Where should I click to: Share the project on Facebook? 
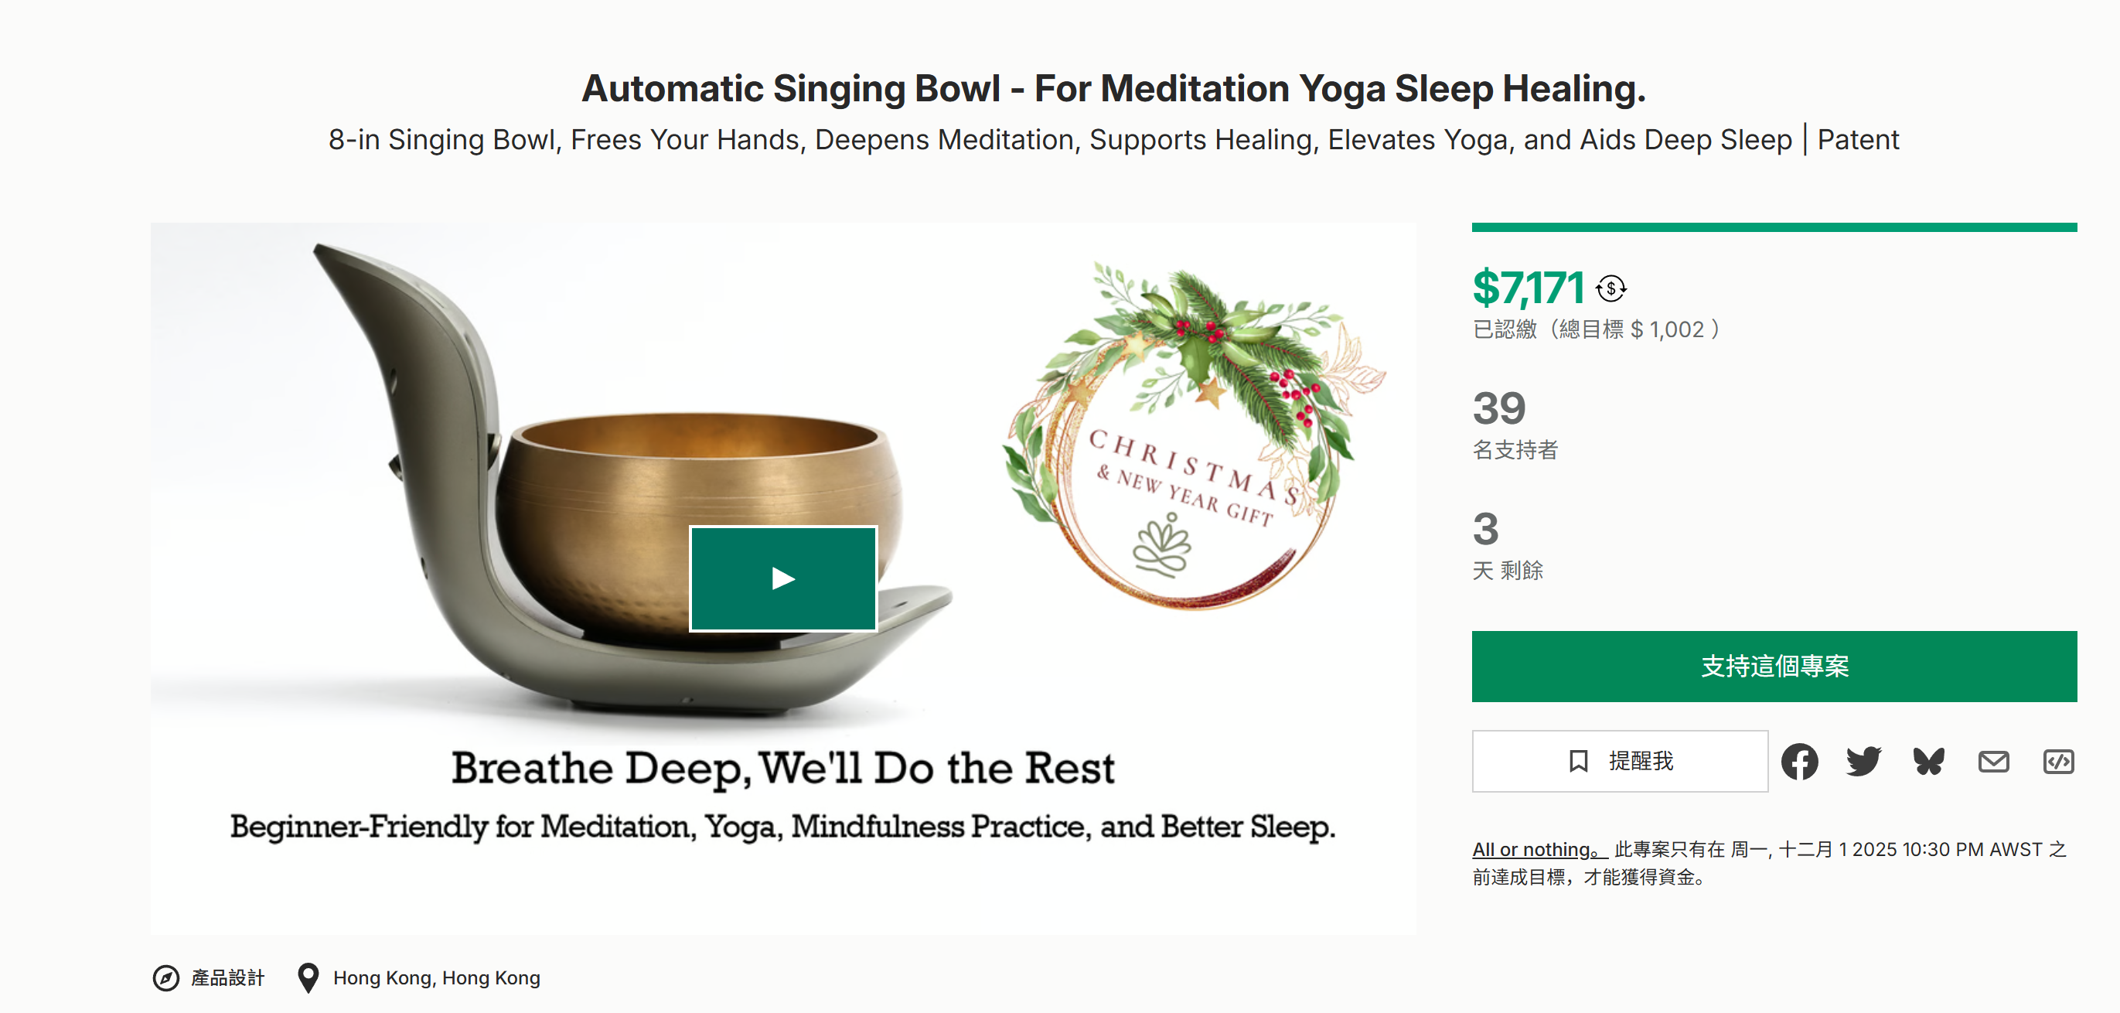click(1799, 761)
